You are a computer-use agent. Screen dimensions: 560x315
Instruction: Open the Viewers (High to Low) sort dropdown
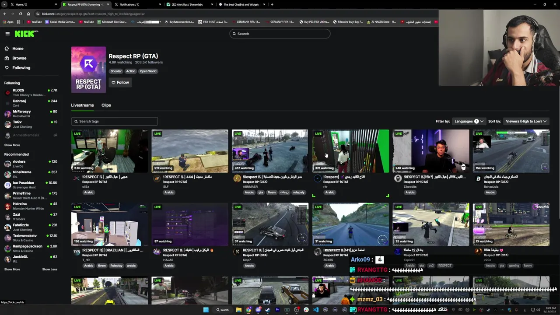click(x=526, y=121)
